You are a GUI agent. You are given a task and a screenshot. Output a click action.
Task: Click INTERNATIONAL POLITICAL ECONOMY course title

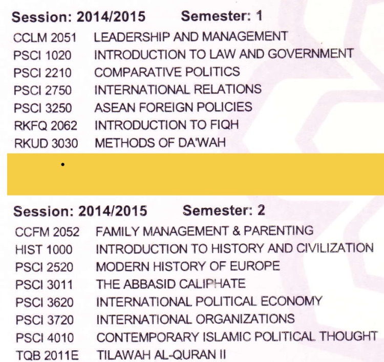[x=209, y=302]
